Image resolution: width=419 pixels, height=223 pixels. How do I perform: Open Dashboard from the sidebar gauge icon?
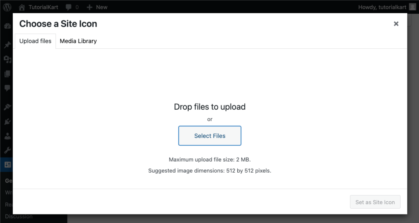7,26
